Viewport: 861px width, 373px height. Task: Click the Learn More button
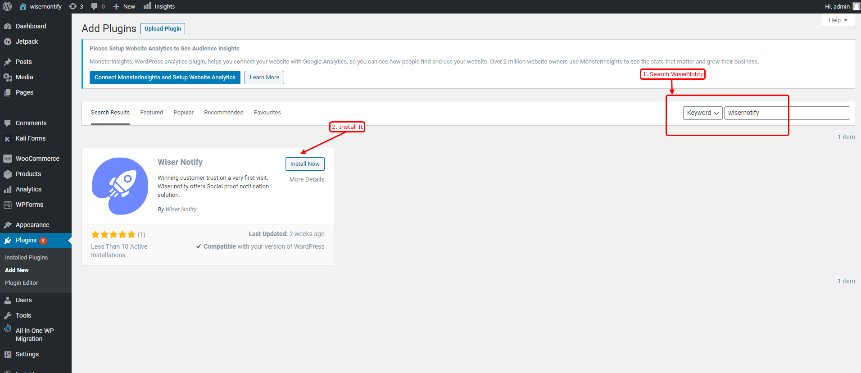click(264, 77)
